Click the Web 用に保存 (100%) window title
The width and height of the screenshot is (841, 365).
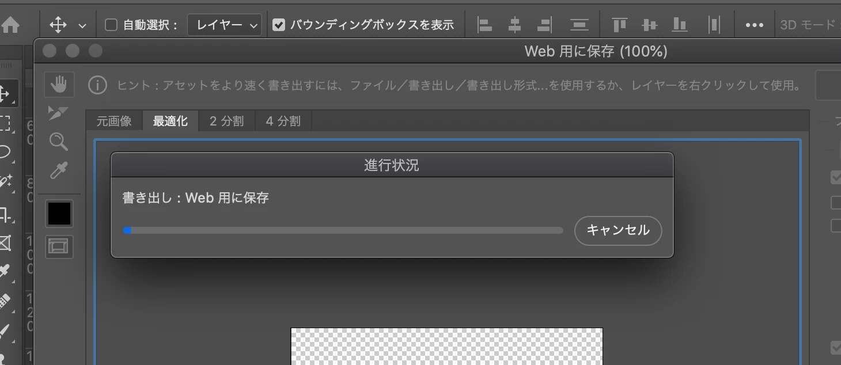[x=596, y=51]
